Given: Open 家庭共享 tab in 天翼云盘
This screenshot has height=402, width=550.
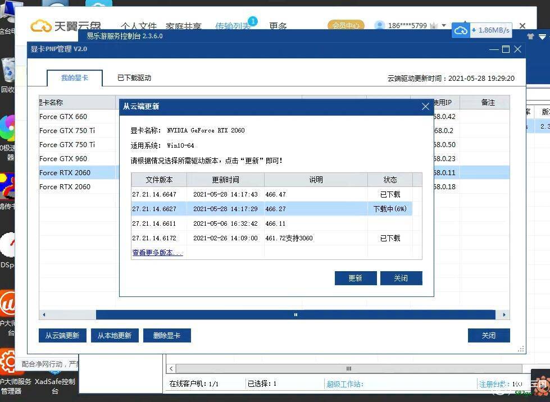Looking at the screenshot, I should (x=184, y=26).
